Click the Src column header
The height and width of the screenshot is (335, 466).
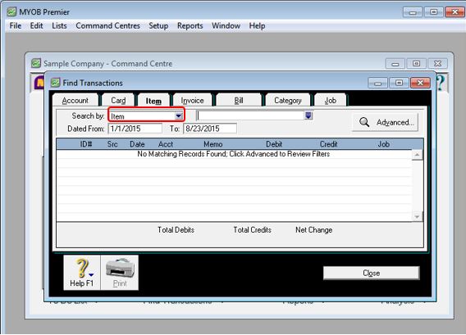[112, 144]
